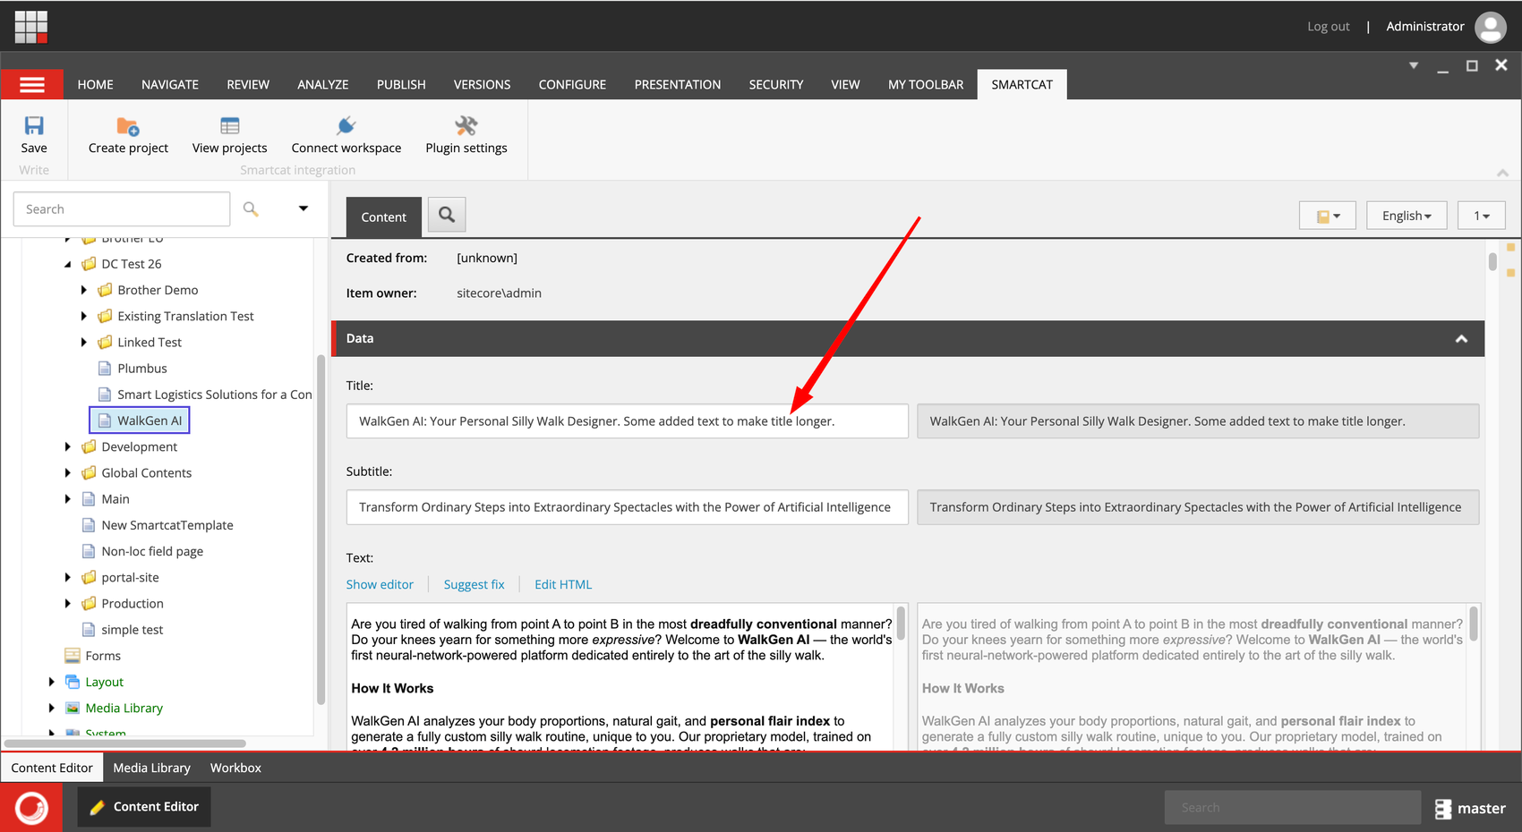This screenshot has height=832, width=1522.
Task: Open the red hamburger menu
Action: 32,84
